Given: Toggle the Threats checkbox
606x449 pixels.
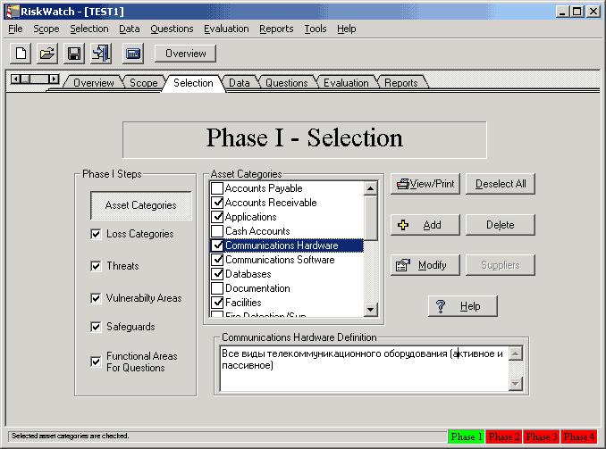Looking at the screenshot, I should click(96, 266).
